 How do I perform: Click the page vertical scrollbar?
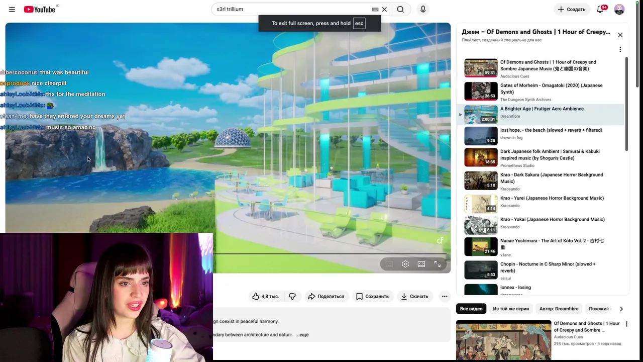point(637,45)
